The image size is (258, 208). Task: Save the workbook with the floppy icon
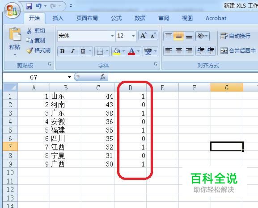pyautogui.click(x=29, y=6)
